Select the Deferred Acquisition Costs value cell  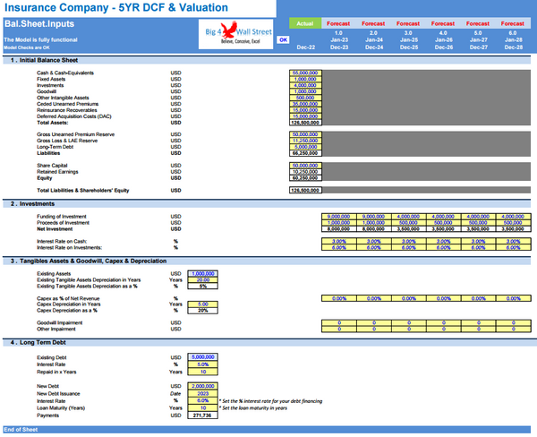(305, 116)
